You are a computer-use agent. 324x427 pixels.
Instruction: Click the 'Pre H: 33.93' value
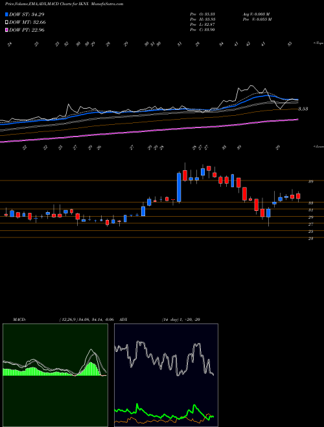pyautogui.click(x=202, y=19)
